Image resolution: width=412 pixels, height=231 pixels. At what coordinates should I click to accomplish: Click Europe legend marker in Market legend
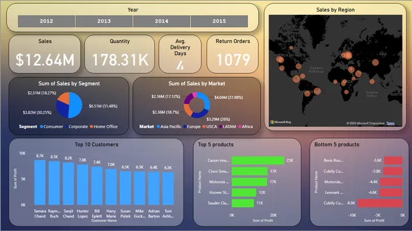(185, 126)
